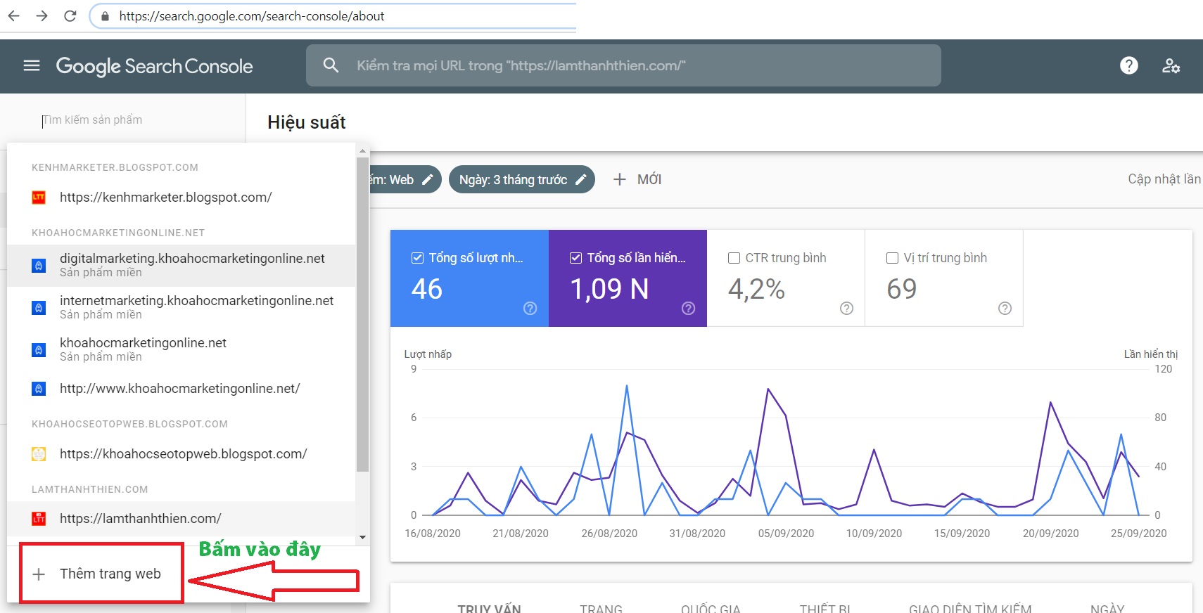Click icon of digitalmarketing.khoahocmarketingonline.net property
The width and height of the screenshot is (1203, 613).
(x=39, y=265)
